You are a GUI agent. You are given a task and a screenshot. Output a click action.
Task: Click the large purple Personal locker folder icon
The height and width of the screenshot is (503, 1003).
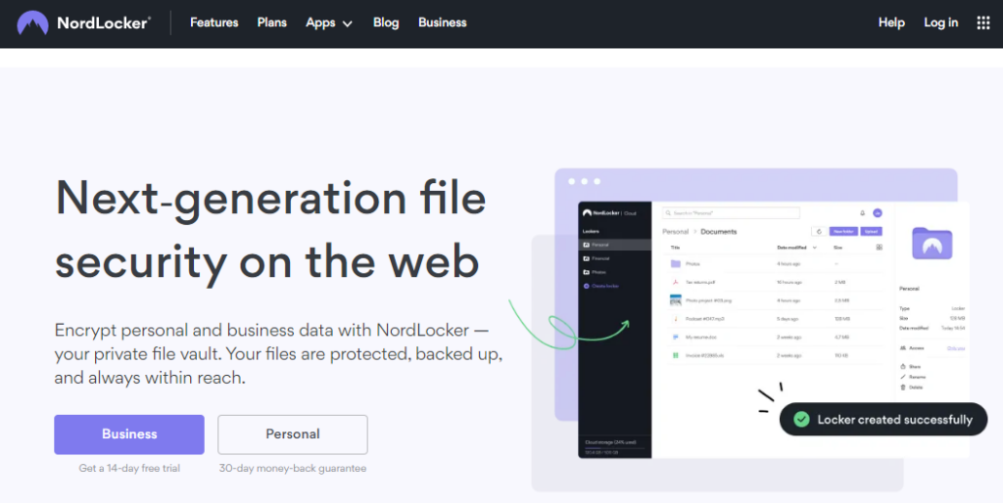click(x=931, y=243)
